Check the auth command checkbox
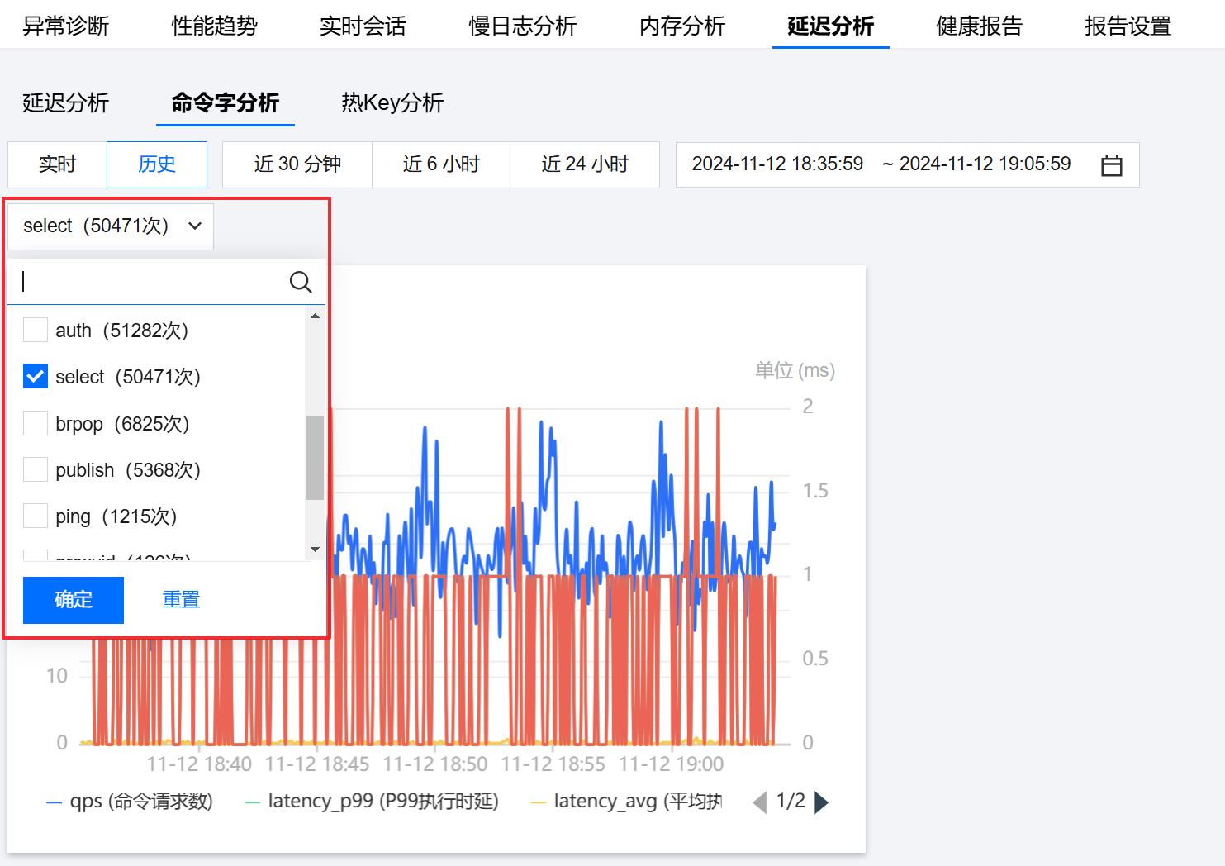 coord(36,331)
